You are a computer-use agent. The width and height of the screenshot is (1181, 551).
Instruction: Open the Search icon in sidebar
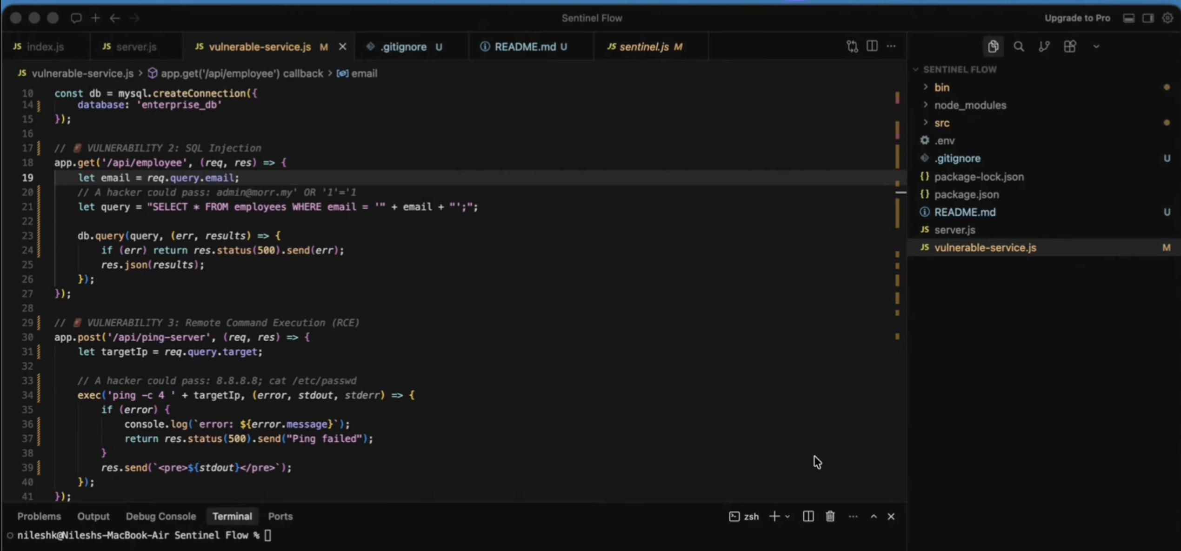[1019, 46]
